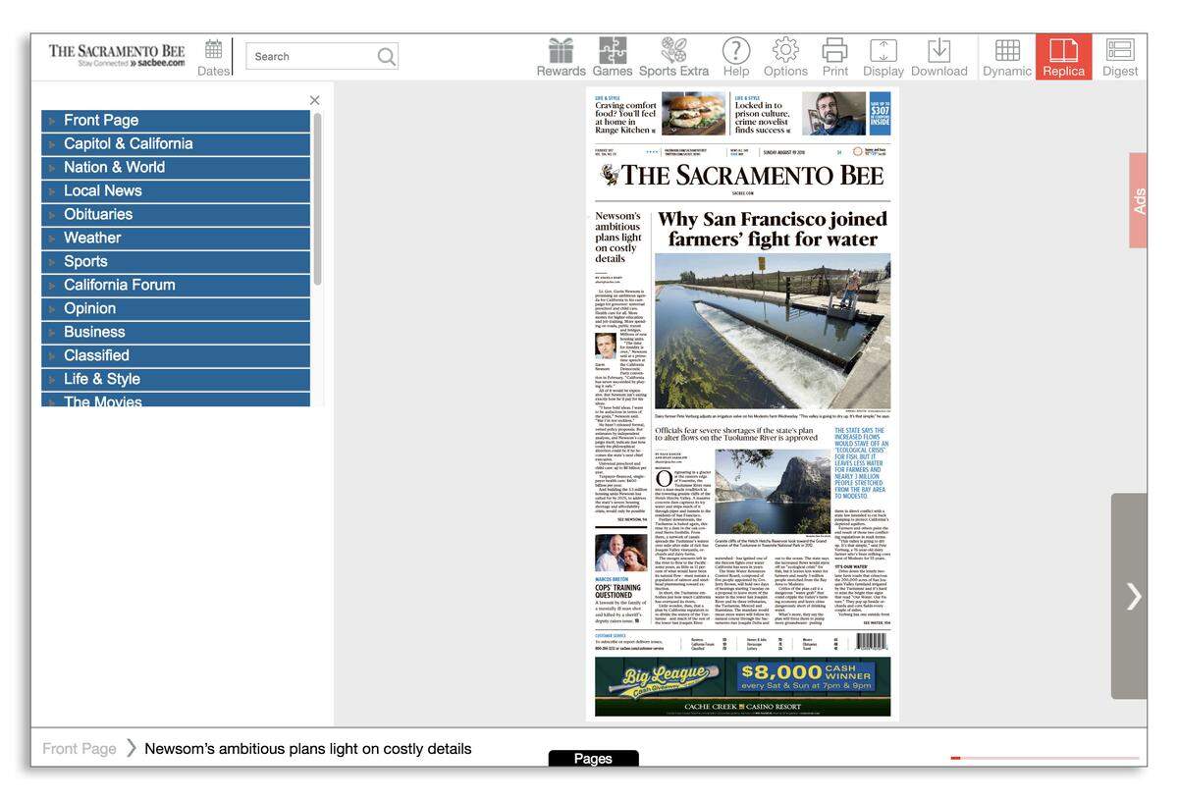The height and width of the screenshot is (800, 1178).
Task: Select Nation & World section
Action: pos(176,167)
